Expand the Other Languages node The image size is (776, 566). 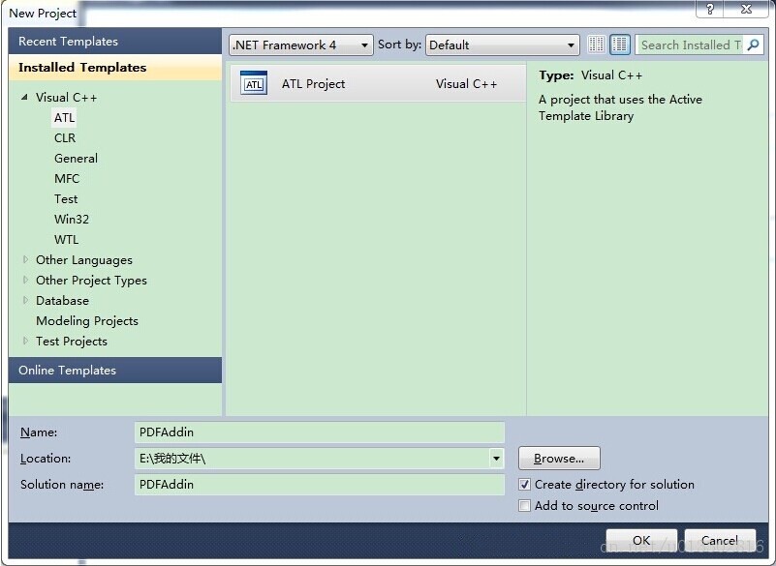(25, 259)
